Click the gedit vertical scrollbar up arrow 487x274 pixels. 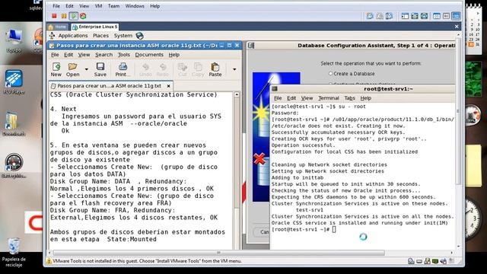237,94
